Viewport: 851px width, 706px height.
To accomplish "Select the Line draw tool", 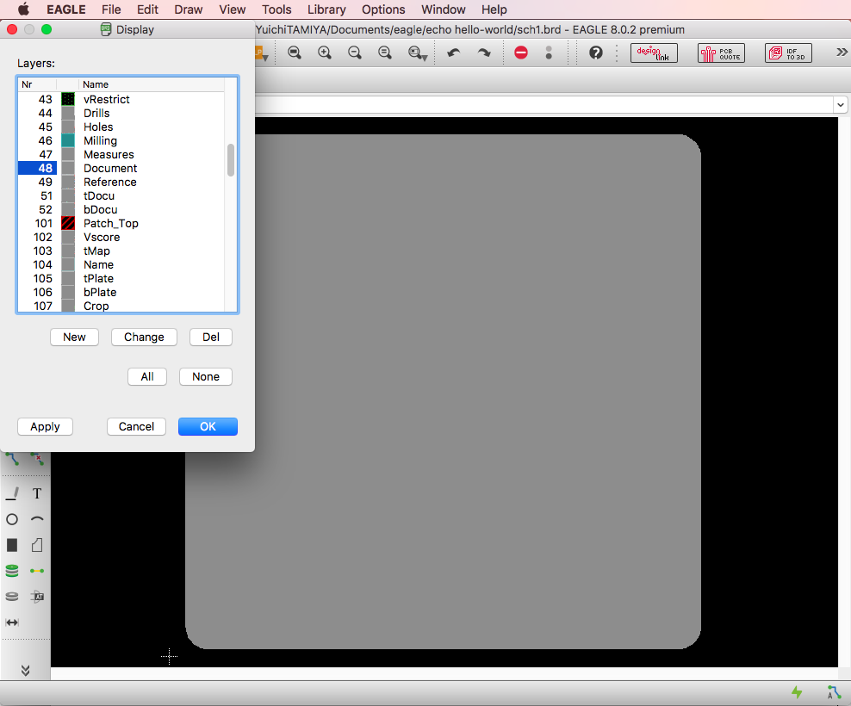I will (12, 493).
